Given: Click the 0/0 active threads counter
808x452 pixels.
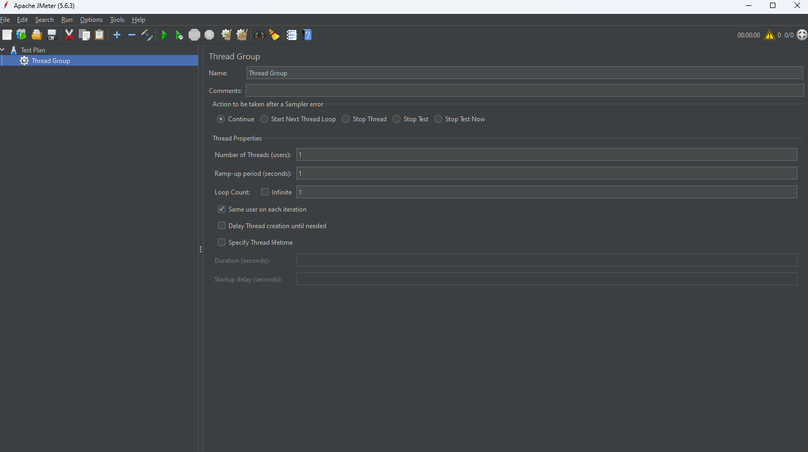Looking at the screenshot, I should click(789, 35).
